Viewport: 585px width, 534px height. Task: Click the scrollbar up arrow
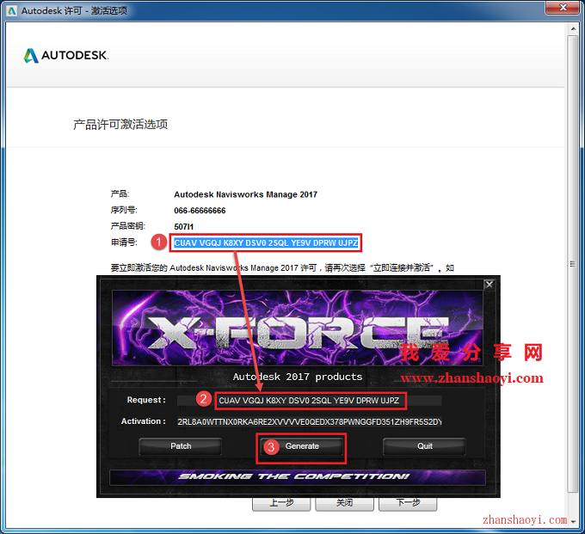click(573, 28)
